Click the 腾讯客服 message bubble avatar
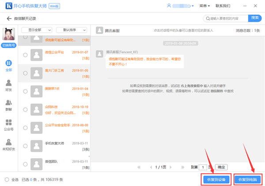 point(99,54)
